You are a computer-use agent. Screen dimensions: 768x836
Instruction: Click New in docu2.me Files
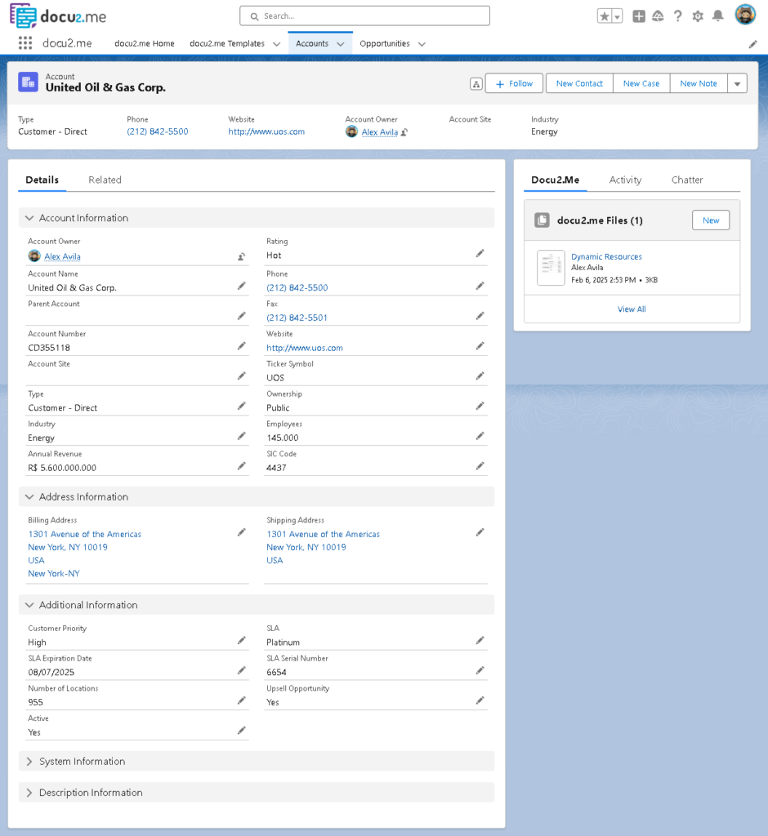(710, 220)
